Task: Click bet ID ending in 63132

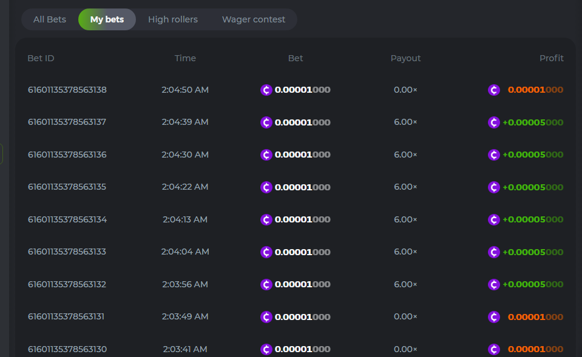Action: click(x=67, y=284)
